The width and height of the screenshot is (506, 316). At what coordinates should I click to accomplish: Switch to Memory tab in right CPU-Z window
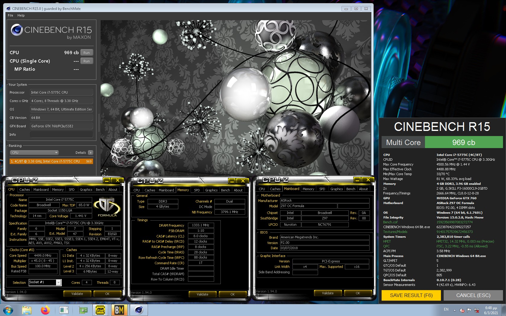point(308,189)
